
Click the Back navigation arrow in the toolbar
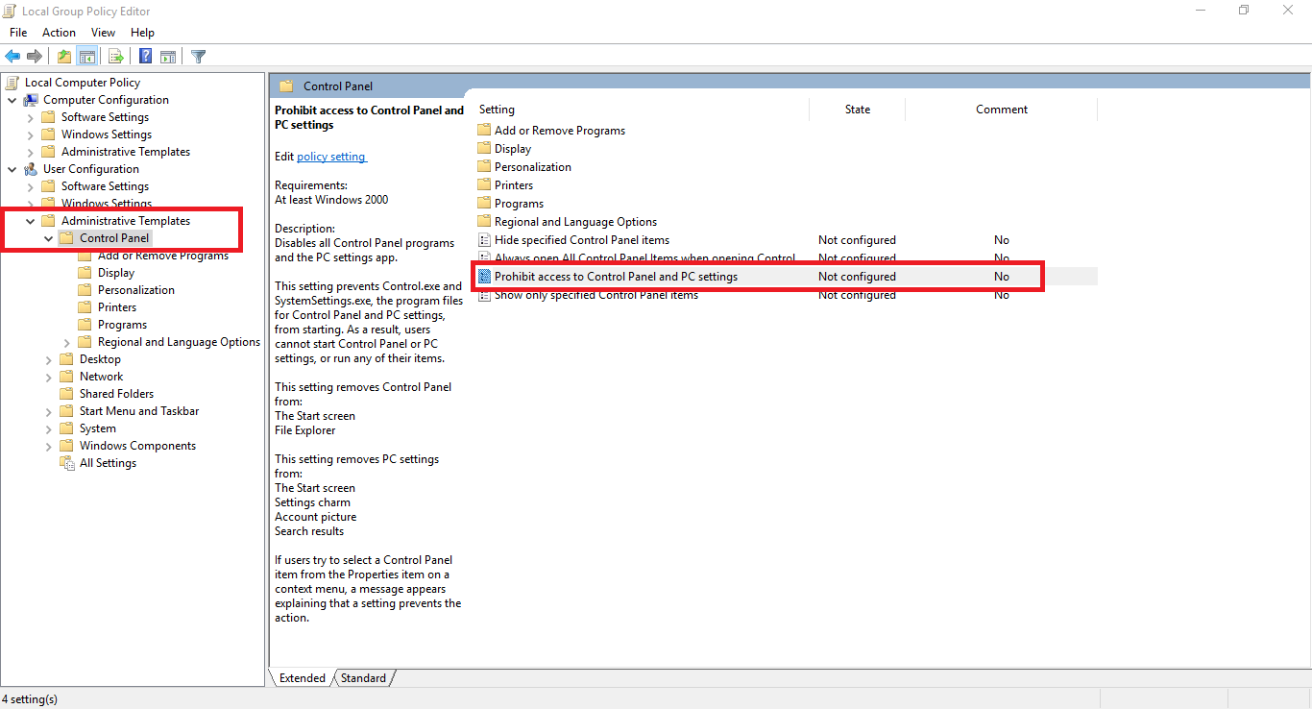pyautogui.click(x=12, y=56)
